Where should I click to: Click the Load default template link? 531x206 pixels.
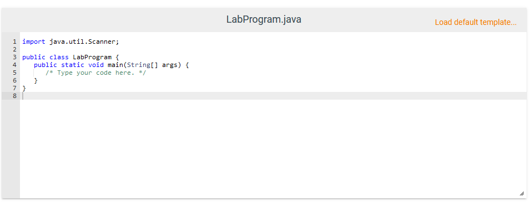(476, 22)
